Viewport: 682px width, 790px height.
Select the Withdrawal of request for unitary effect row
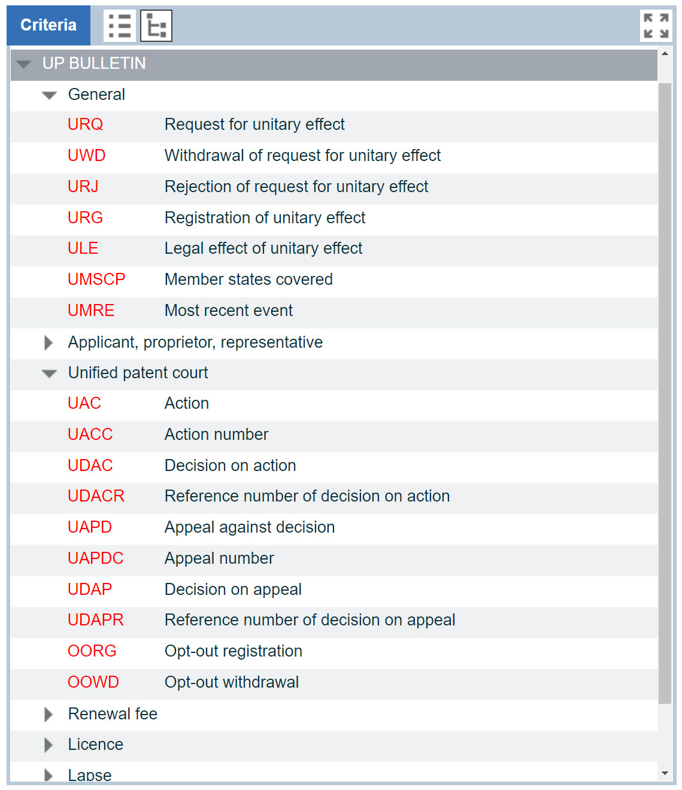coord(302,156)
